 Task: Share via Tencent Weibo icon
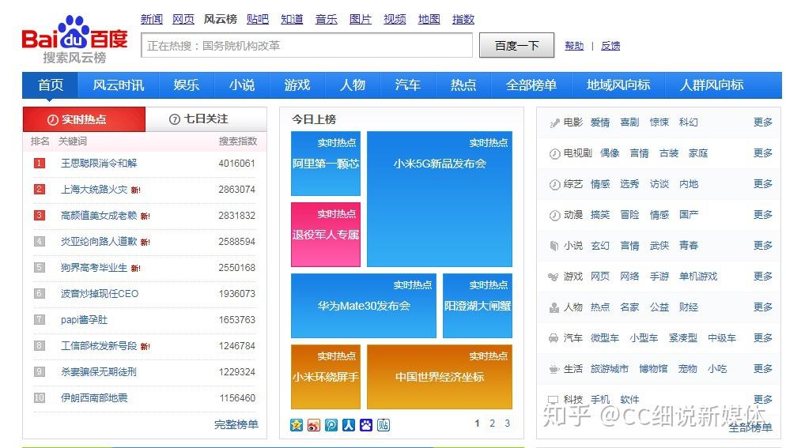coord(331,425)
